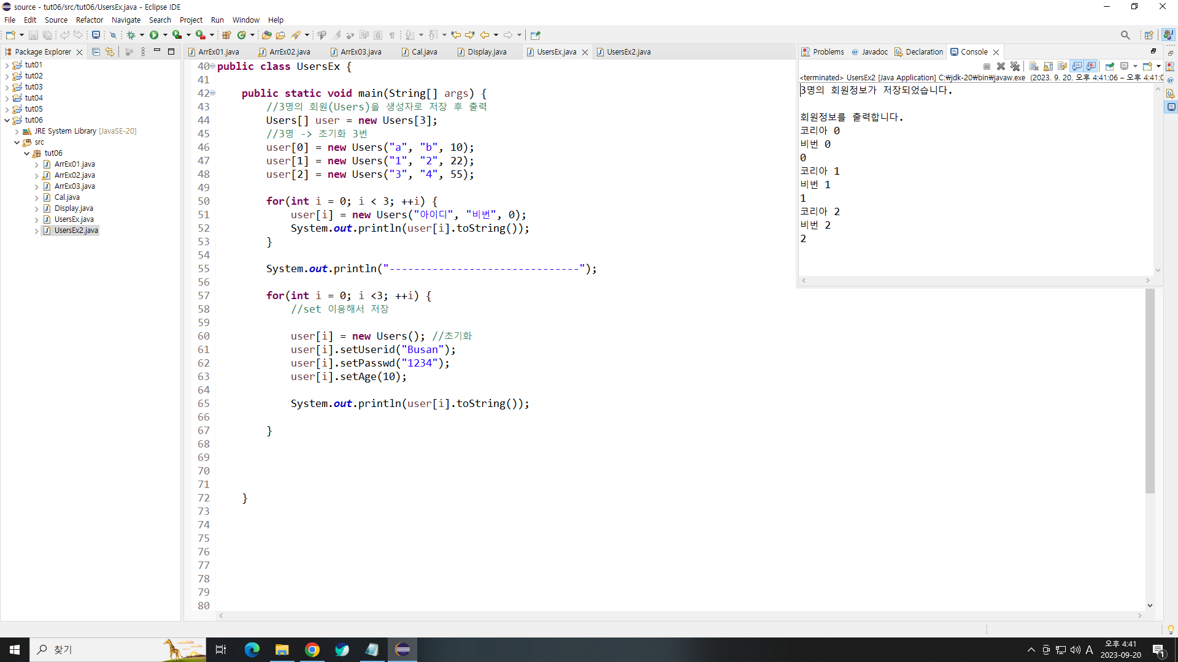The height and width of the screenshot is (662, 1178).
Task: Select Display.java in Package Explorer
Action: (x=74, y=208)
